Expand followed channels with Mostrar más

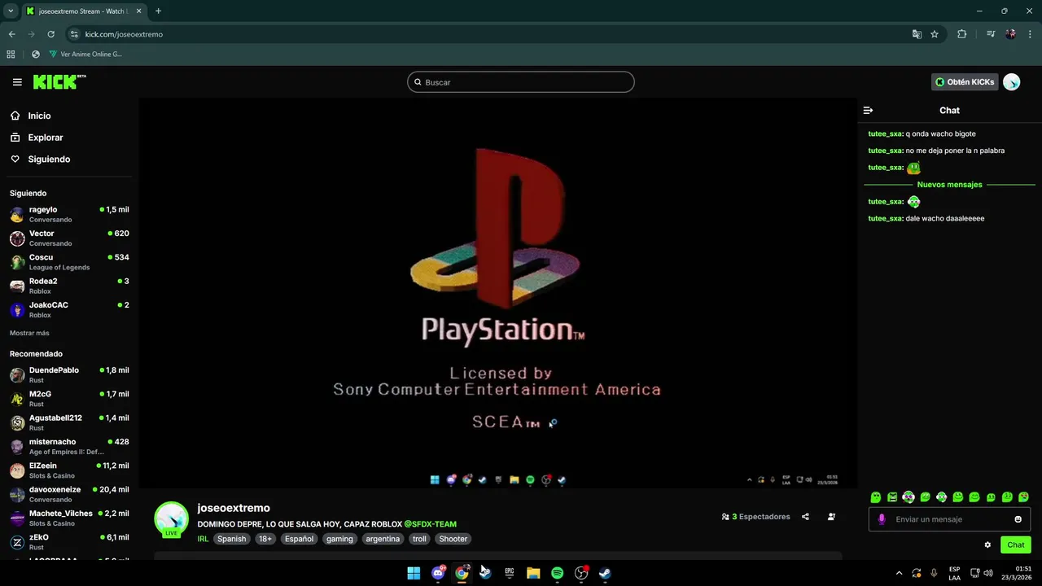[29, 333]
